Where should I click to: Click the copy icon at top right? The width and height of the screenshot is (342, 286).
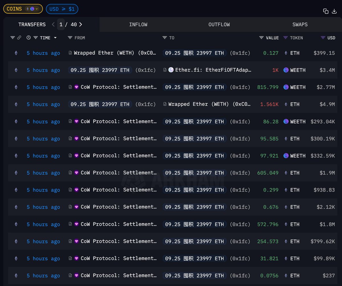[x=325, y=11]
